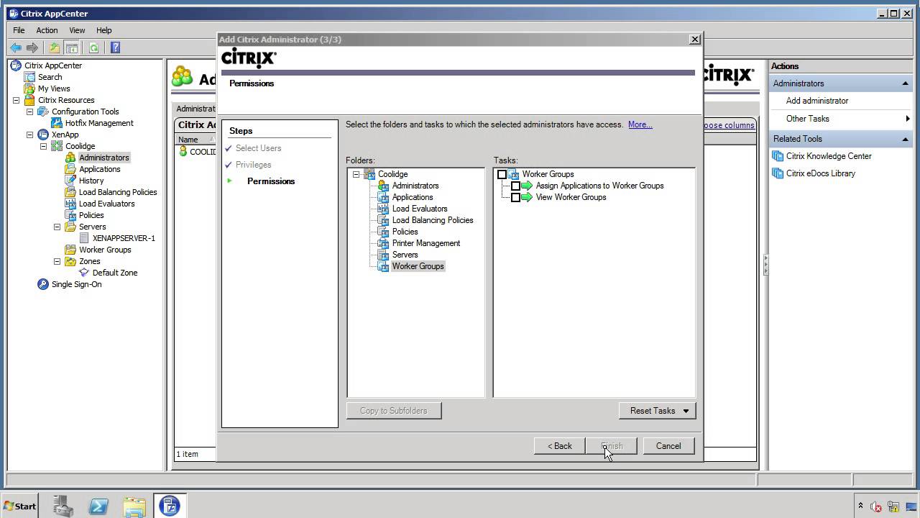This screenshot has height=518, width=920.
Task: Click the Help toolbar icon
Action: click(115, 47)
